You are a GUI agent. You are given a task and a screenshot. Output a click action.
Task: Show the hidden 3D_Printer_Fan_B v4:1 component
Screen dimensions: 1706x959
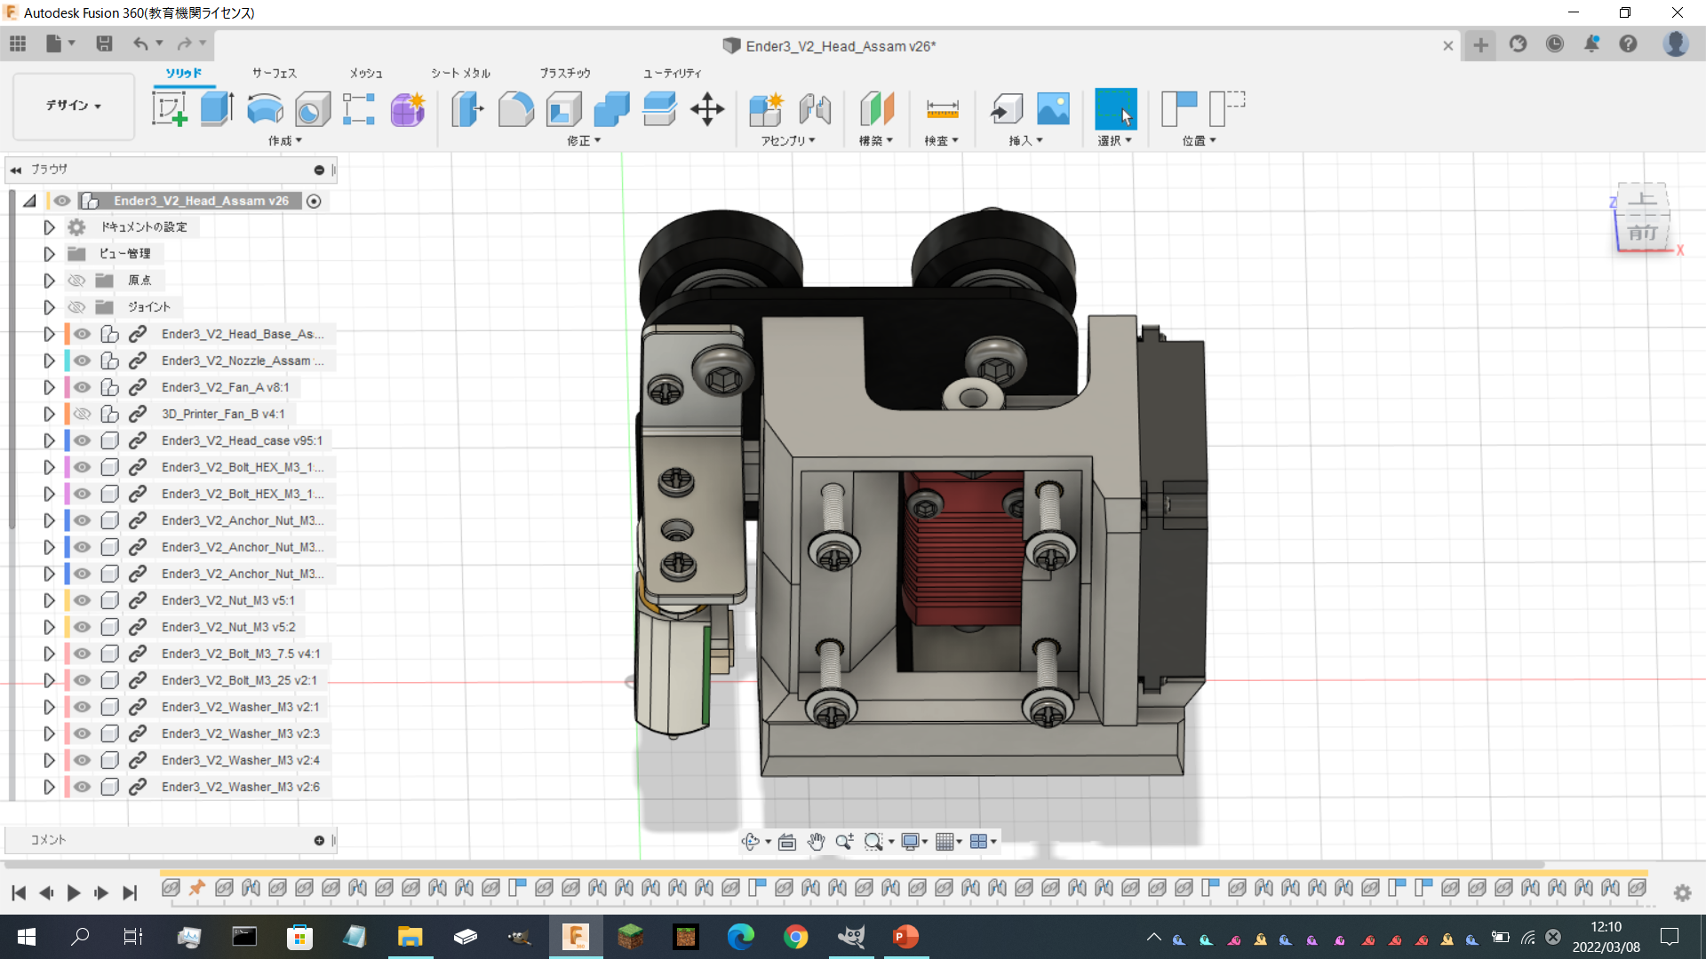[x=83, y=414]
